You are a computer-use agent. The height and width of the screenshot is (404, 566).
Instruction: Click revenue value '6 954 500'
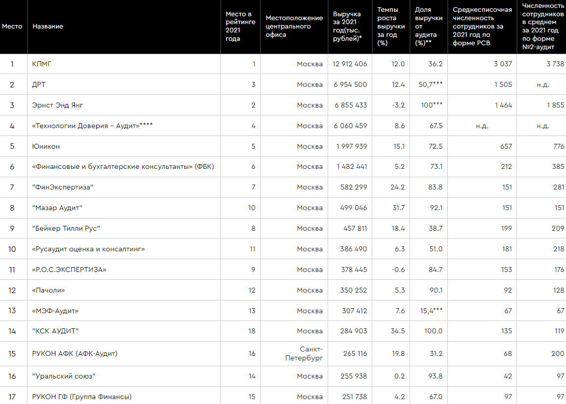pyautogui.click(x=351, y=84)
